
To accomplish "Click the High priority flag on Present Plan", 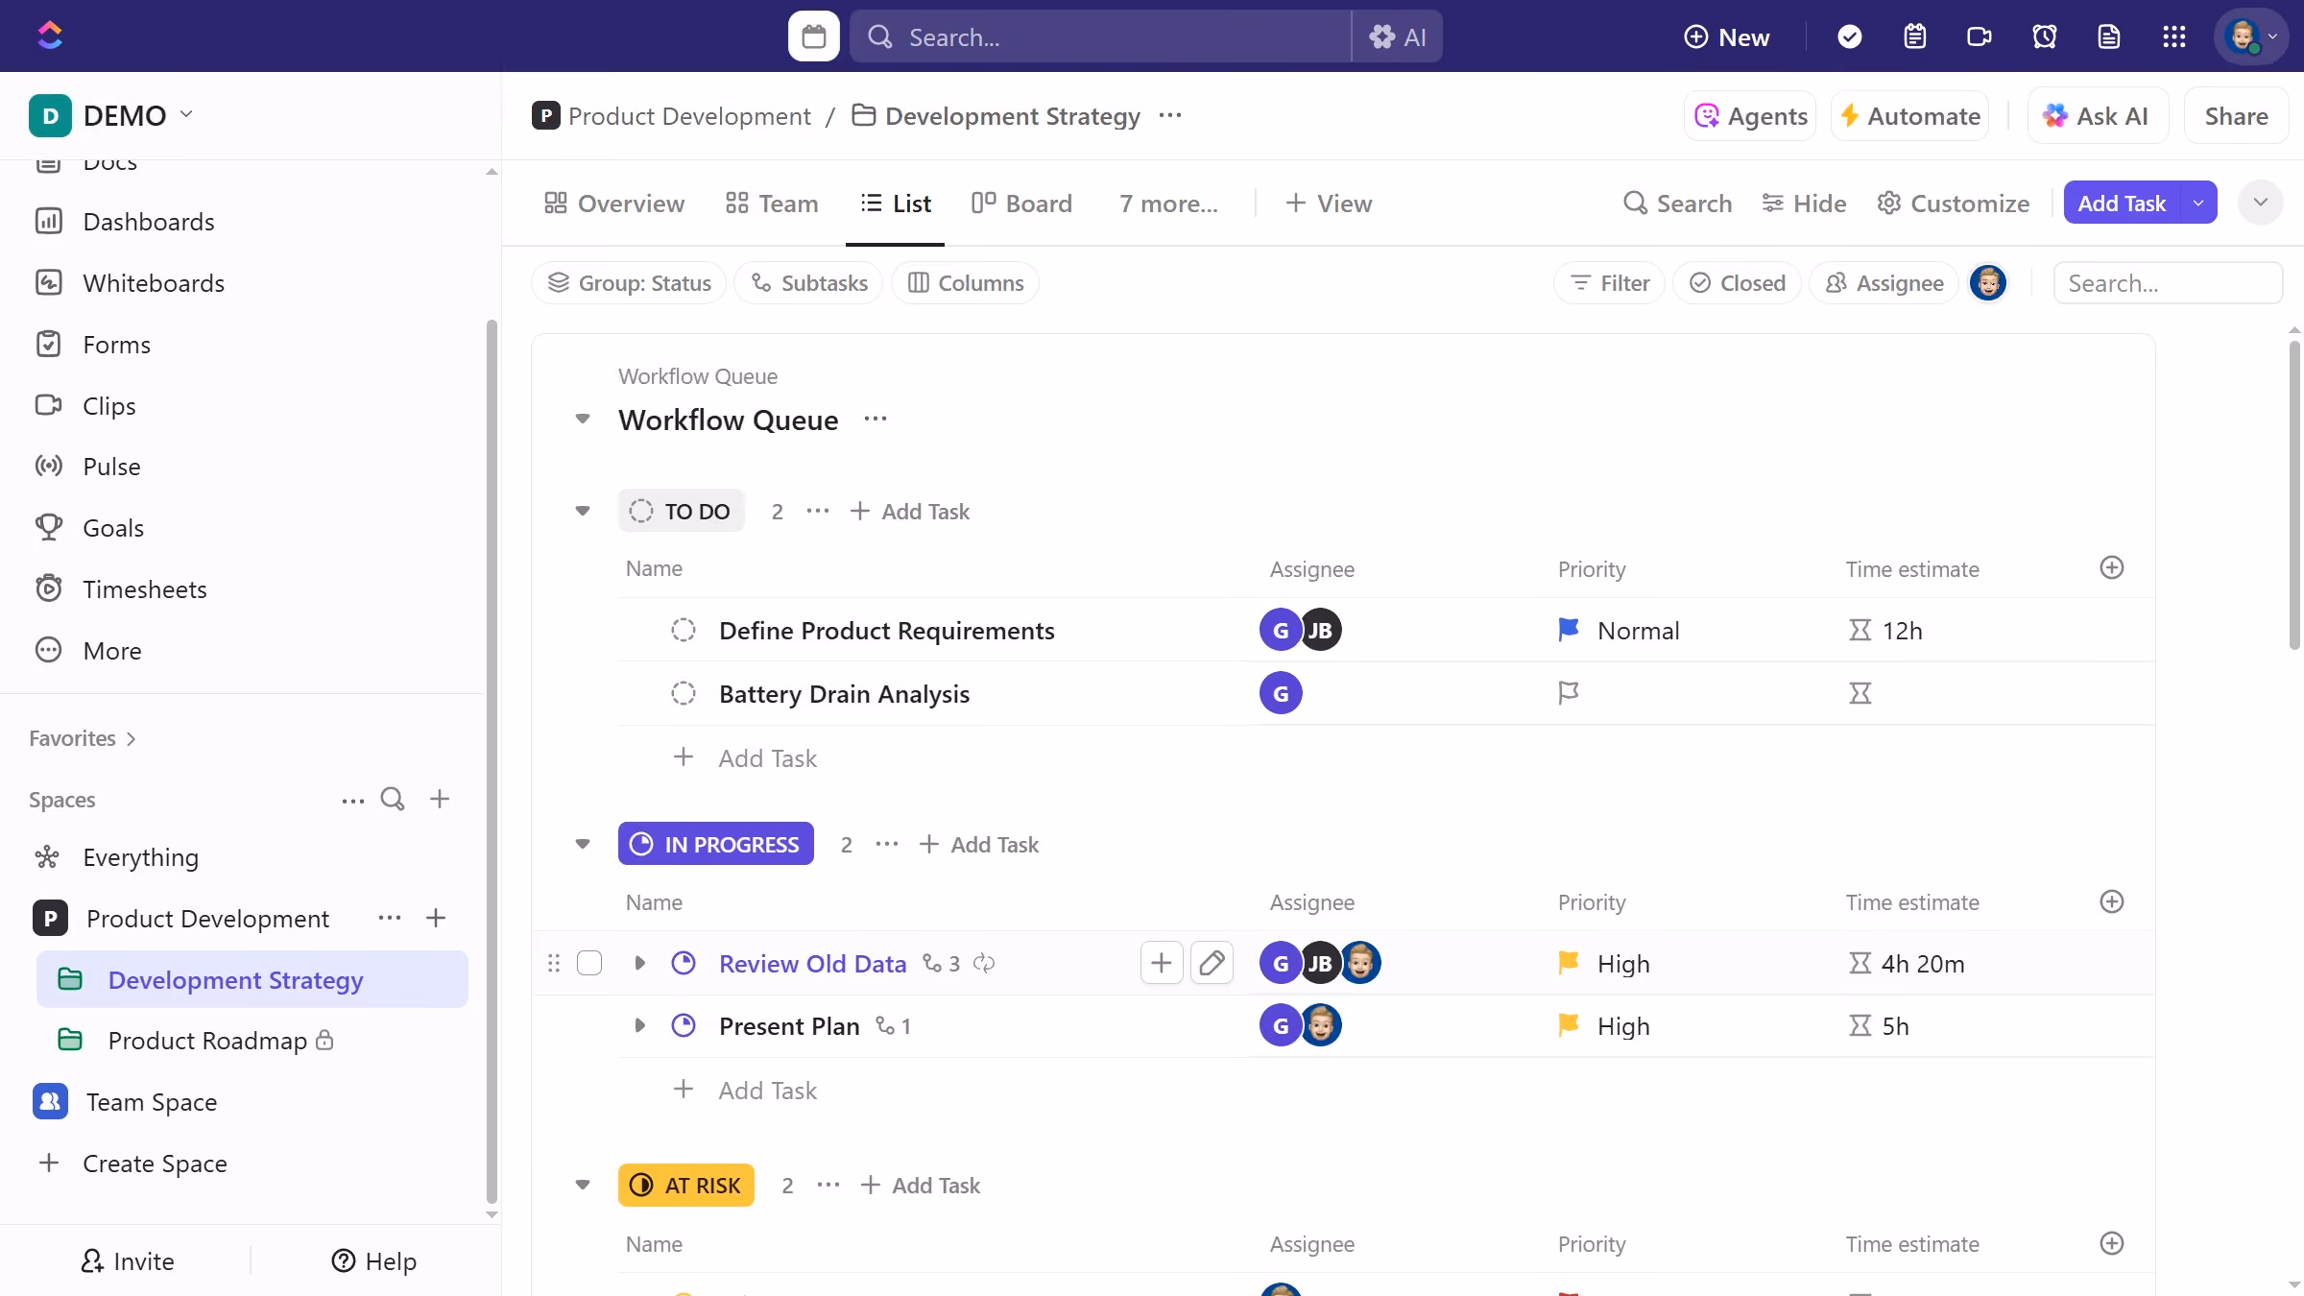I will [1568, 1025].
